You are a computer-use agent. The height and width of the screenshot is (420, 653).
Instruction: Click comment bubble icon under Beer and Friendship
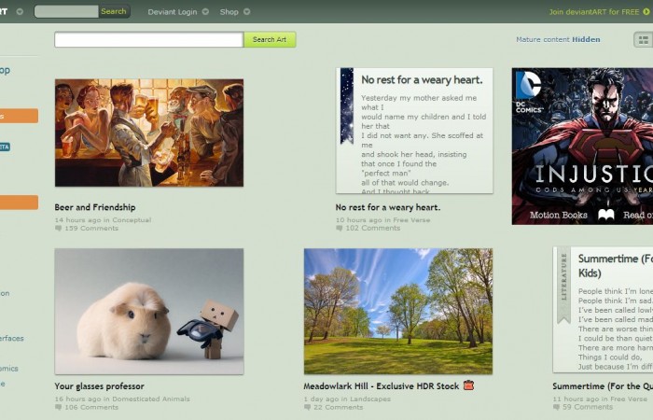click(x=59, y=228)
